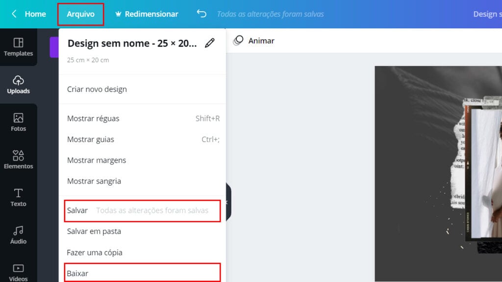Click the undo arrow icon
Viewport: 502px width, 282px height.
tap(201, 14)
